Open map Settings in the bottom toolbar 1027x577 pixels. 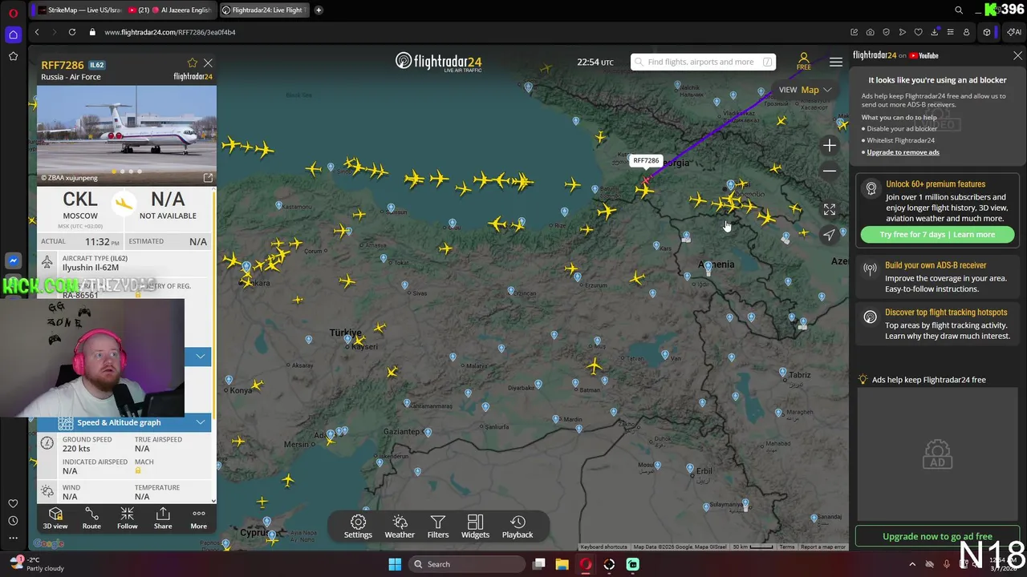pyautogui.click(x=358, y=527)
